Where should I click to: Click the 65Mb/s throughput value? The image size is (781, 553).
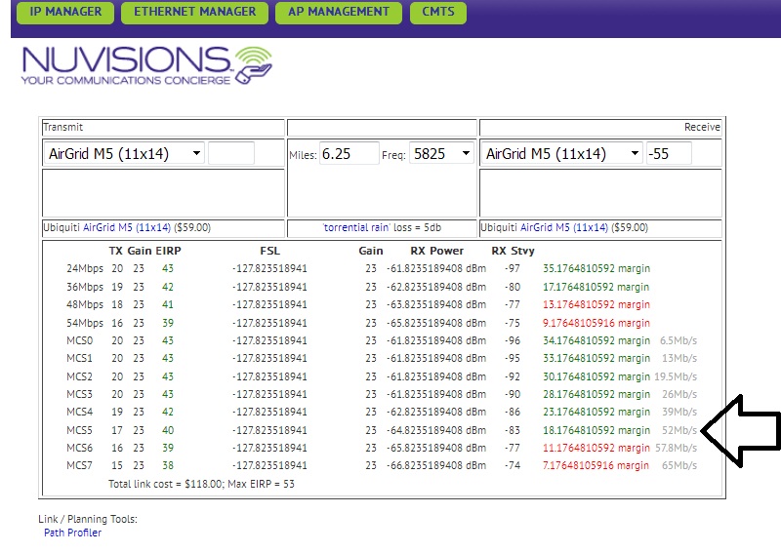[679, 466]
